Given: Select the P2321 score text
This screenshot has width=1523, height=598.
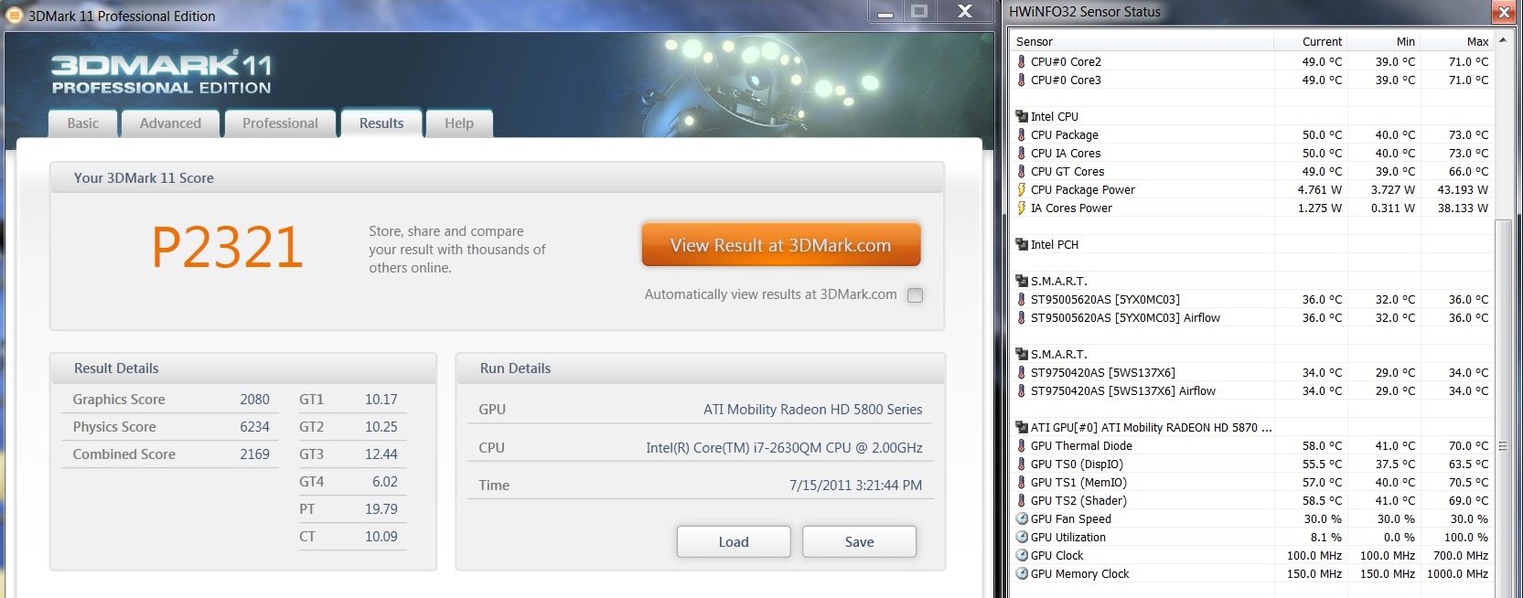Looking at the screenshot, I should click(227, 247).
